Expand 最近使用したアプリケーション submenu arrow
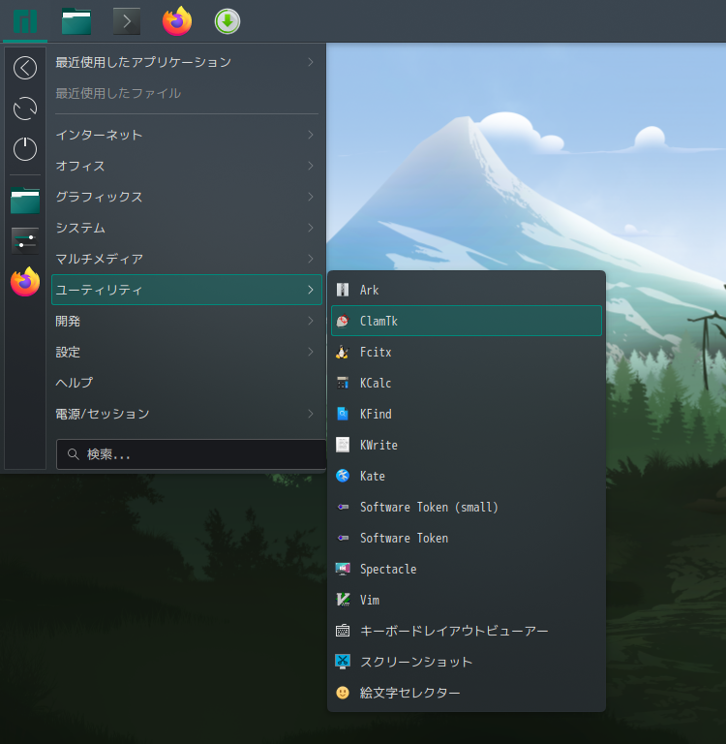726x744 pixels. tap(311, 62)
